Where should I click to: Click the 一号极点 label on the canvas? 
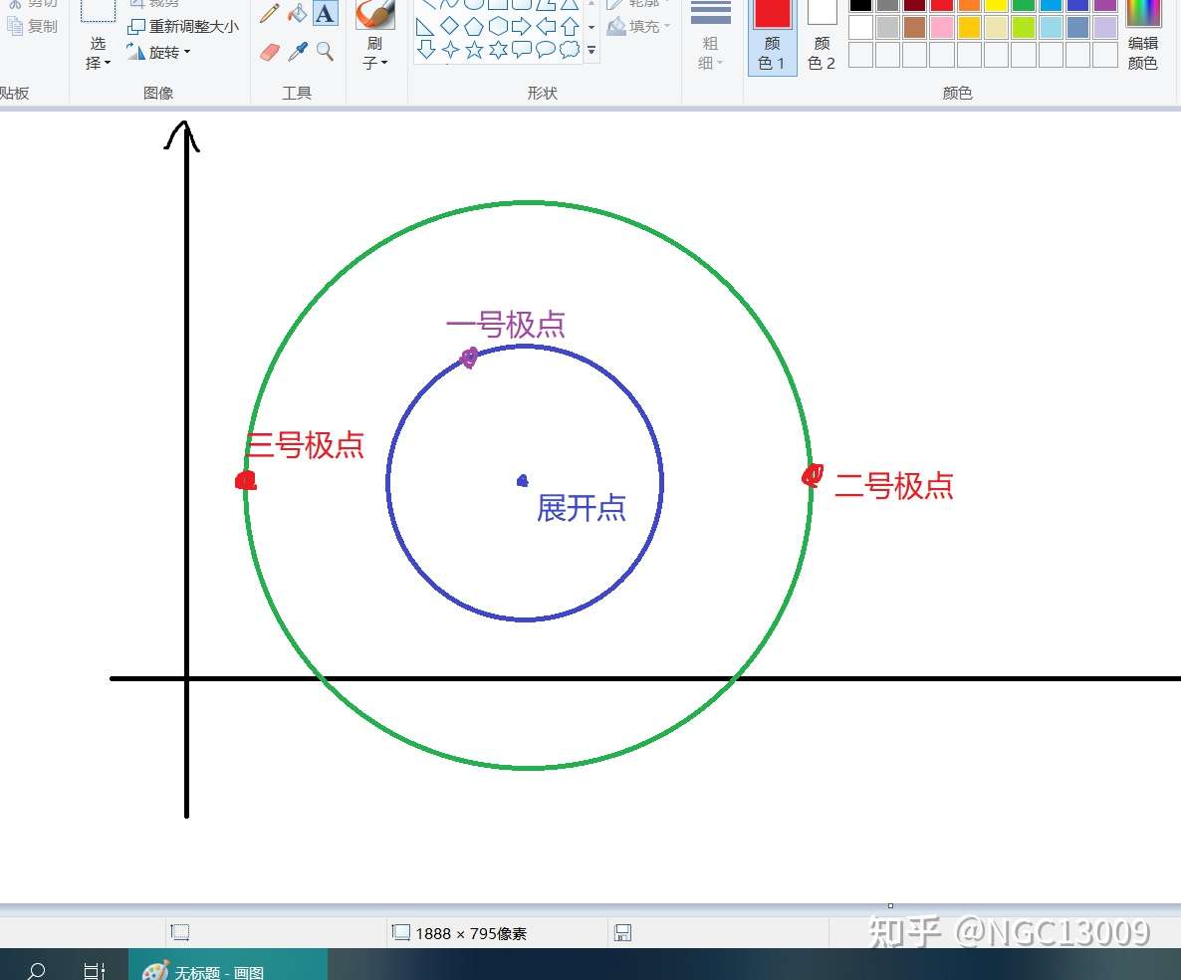pos(506,326)
